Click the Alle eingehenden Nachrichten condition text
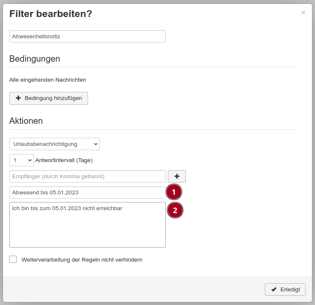Screen dimensions: 315x305 [x=48, y=80]
